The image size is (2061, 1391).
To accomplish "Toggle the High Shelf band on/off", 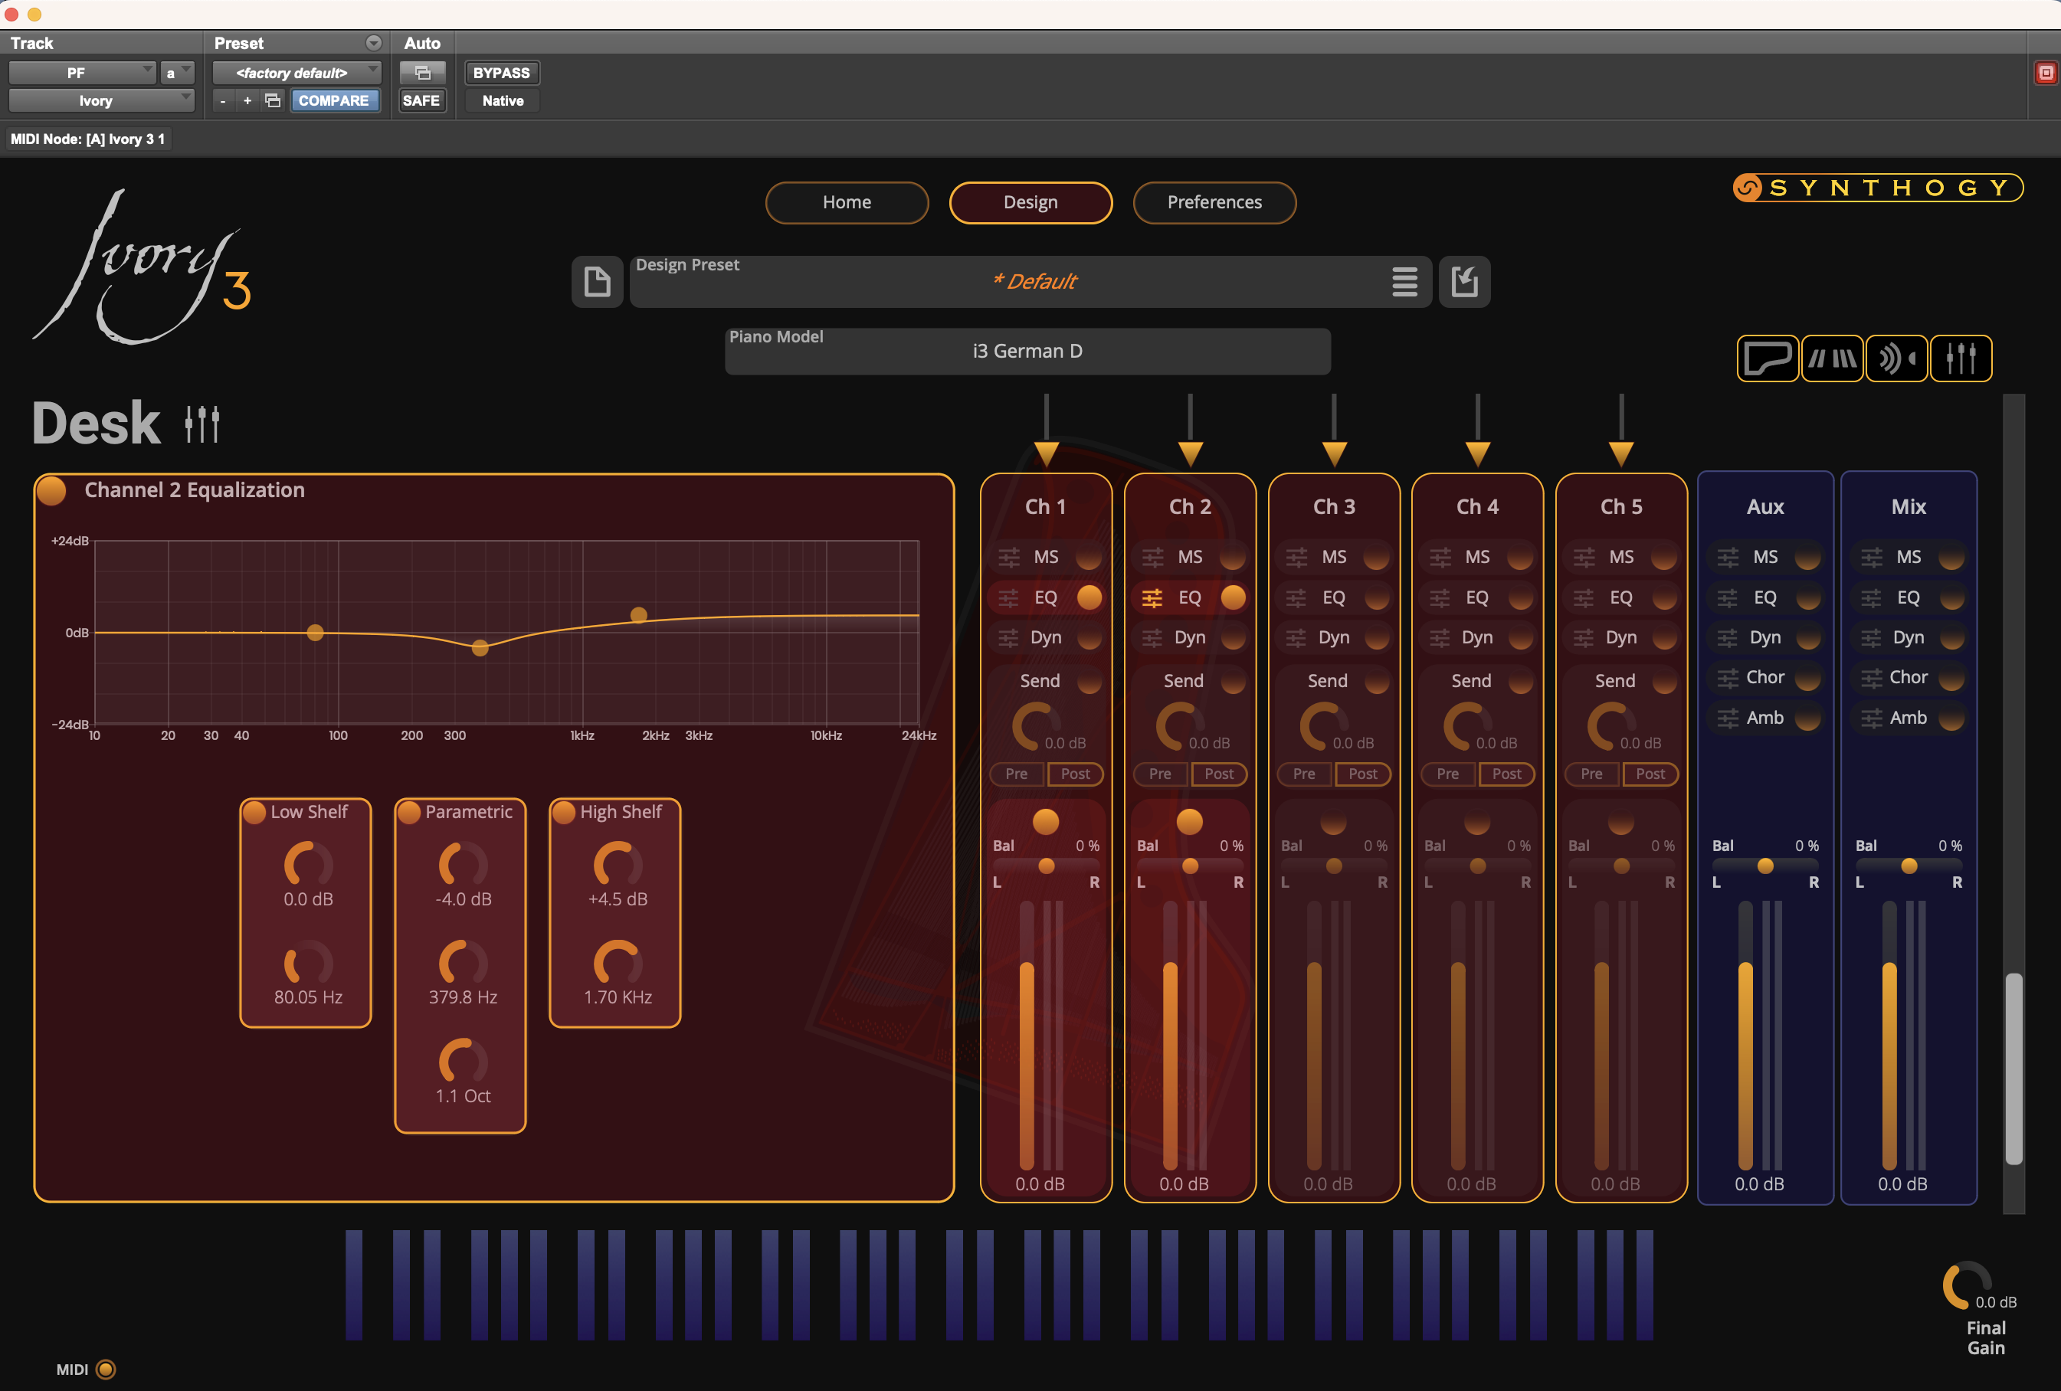I will [564, 812].
